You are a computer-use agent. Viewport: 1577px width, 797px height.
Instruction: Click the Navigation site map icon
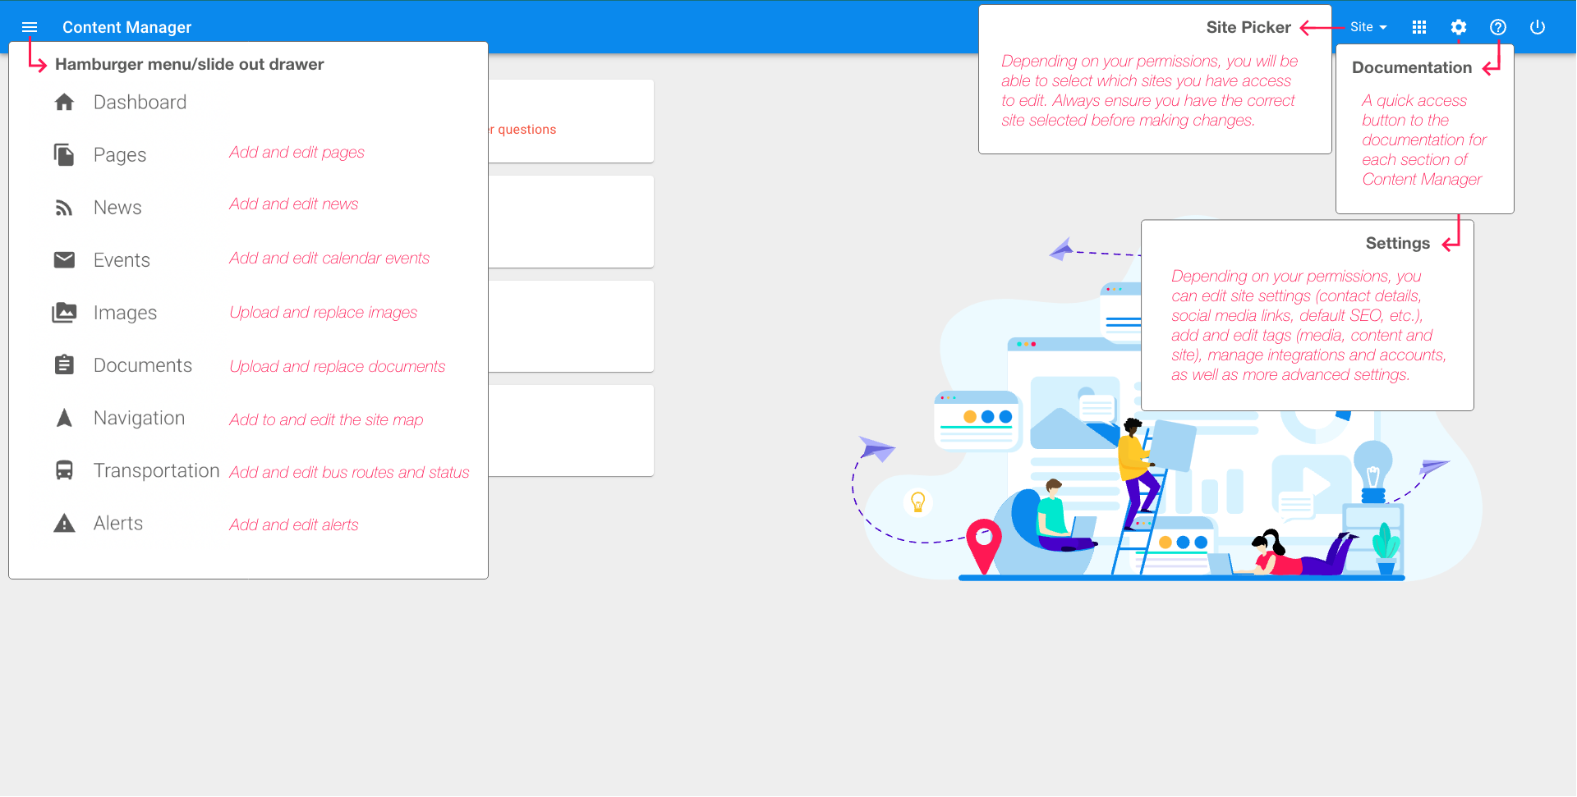64,417
